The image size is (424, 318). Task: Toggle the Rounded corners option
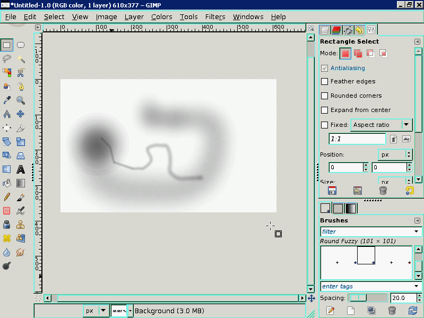[x=325, y=96]
